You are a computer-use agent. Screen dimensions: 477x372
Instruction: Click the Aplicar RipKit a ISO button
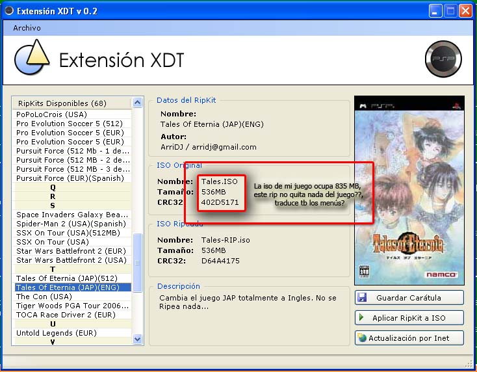(x=409, y=318)
